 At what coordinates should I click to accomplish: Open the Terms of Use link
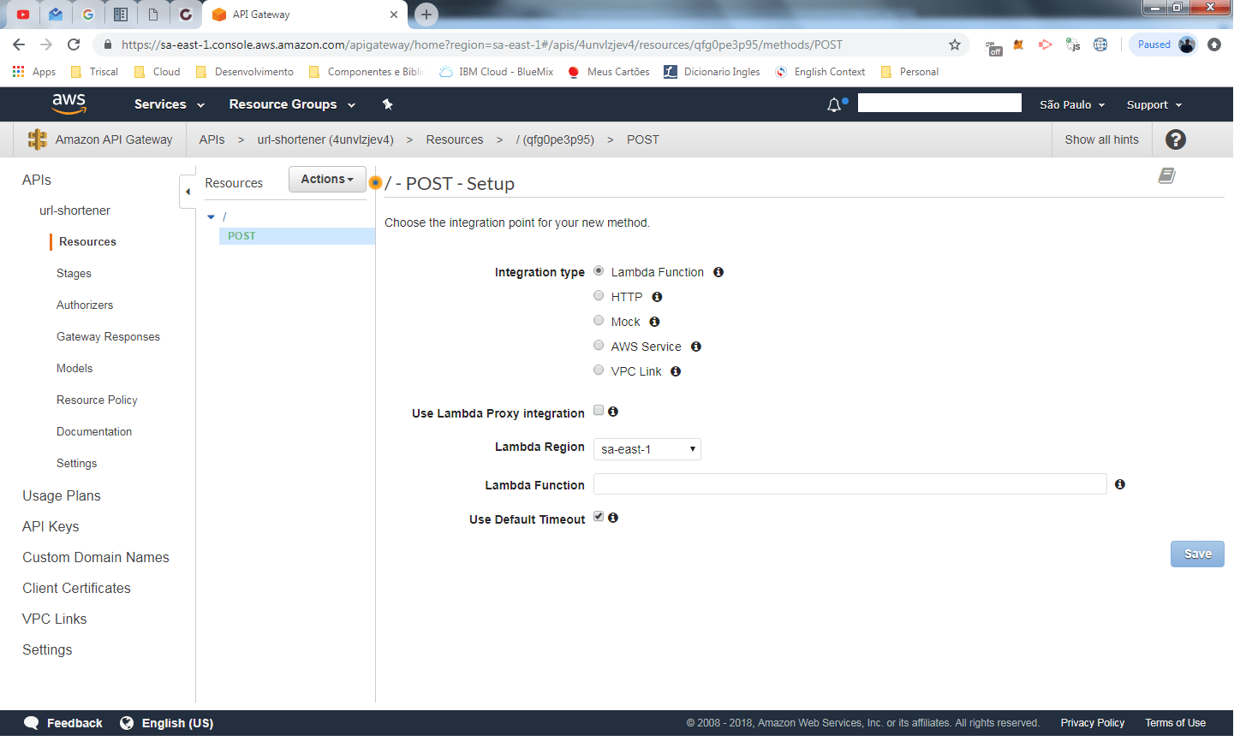pyautogui.click(x=1175, y=723)
